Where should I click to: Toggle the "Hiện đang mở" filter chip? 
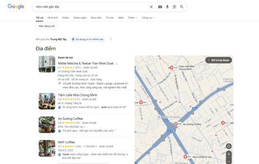point(47,26)
